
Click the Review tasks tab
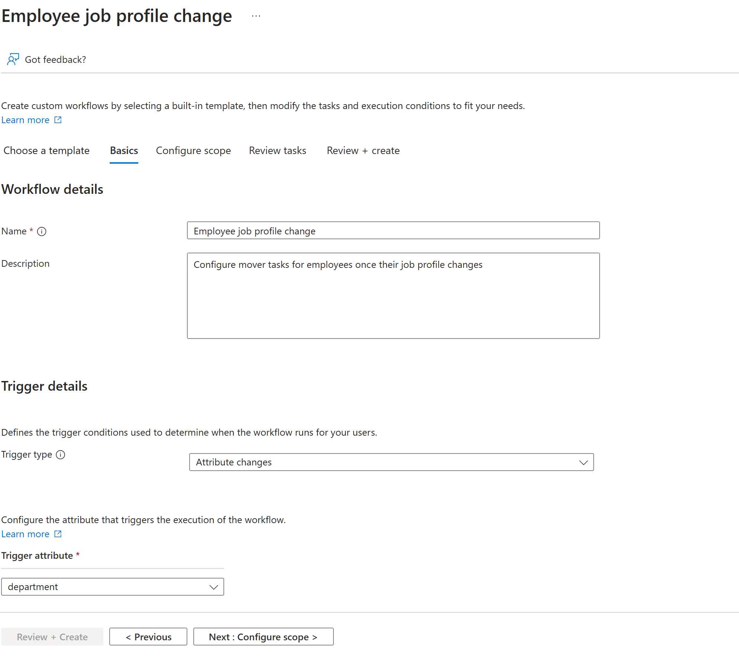pyautogui.click(x=278, y=150)
